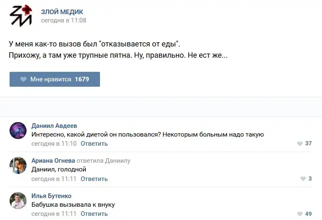
Task: Click Ответить under Ариана Огнева's comment
Action: tap(94, 179)
